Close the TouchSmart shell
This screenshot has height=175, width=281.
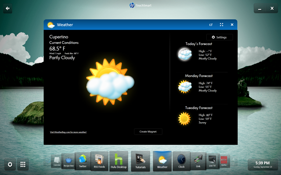[x=272, y=8]
